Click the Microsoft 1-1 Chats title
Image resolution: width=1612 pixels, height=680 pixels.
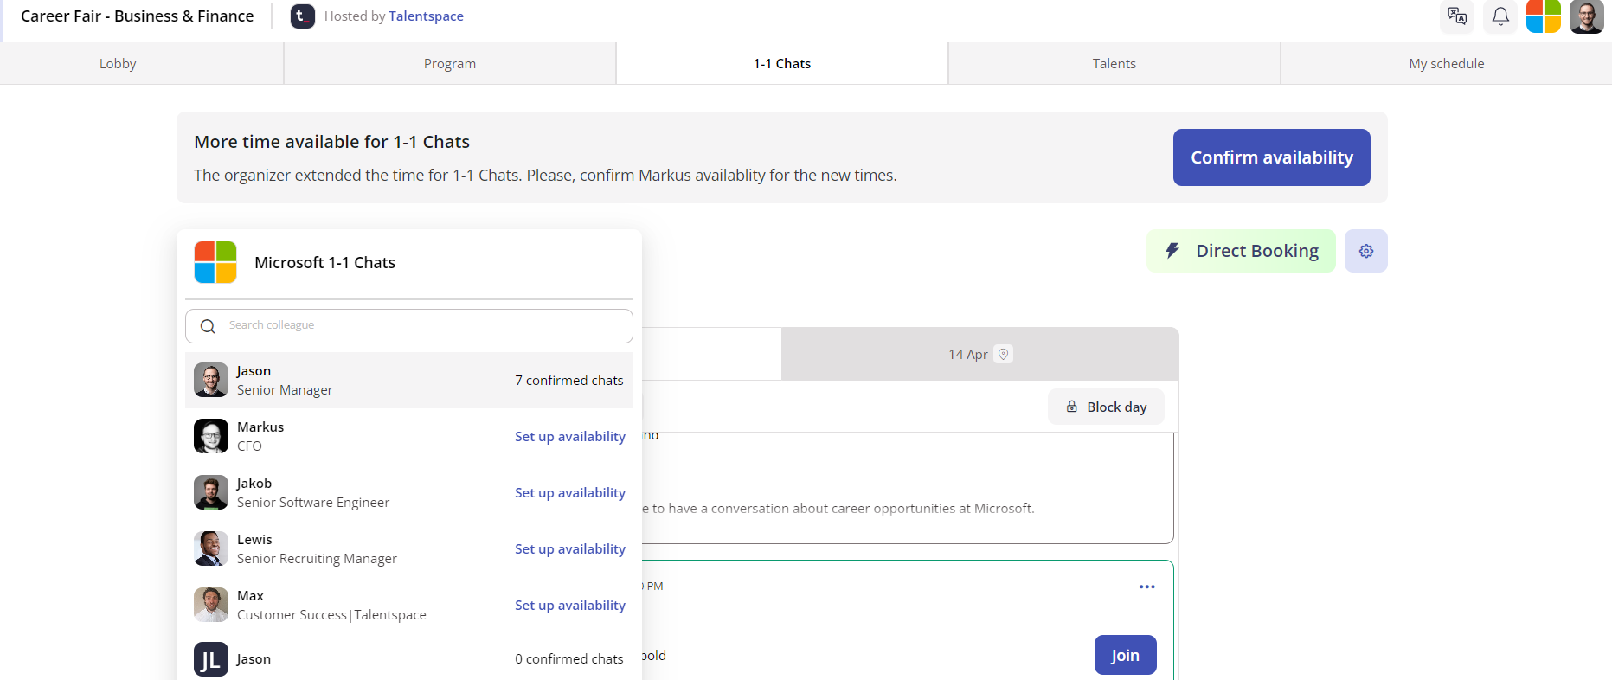pyautogui.click(x=324, y=262)
